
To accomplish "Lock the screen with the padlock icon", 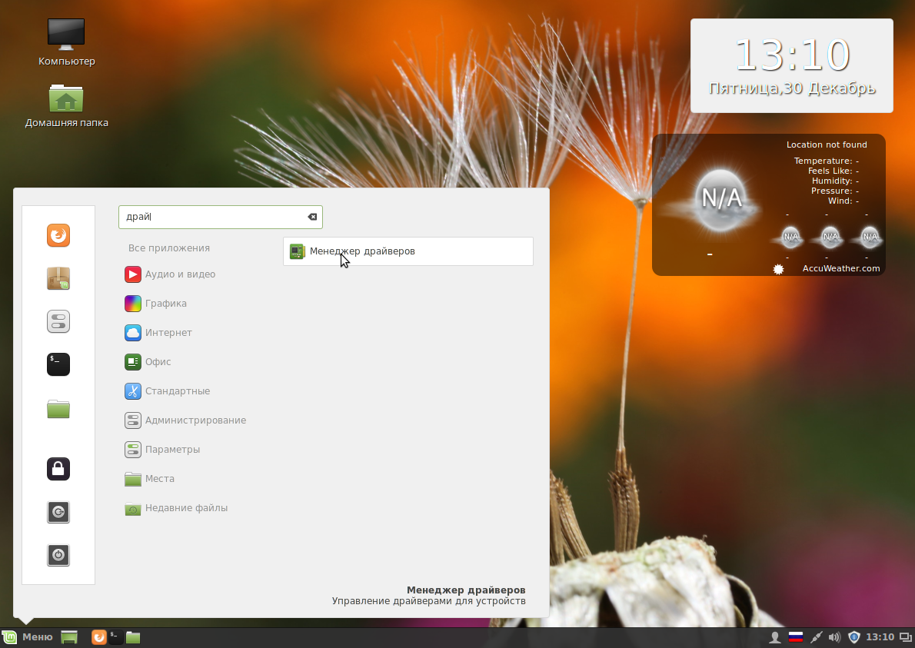I will 58,469.
